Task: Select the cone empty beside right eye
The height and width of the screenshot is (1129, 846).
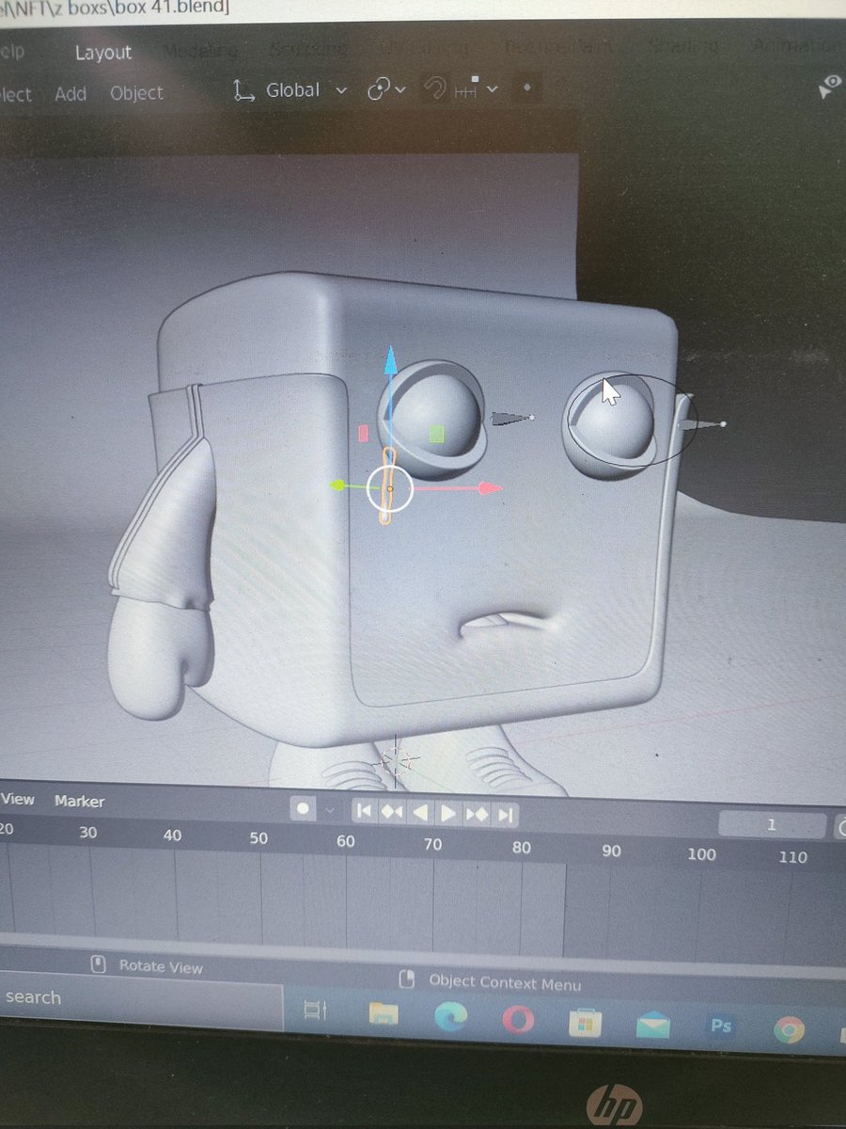Action: [x=701, y=425]
